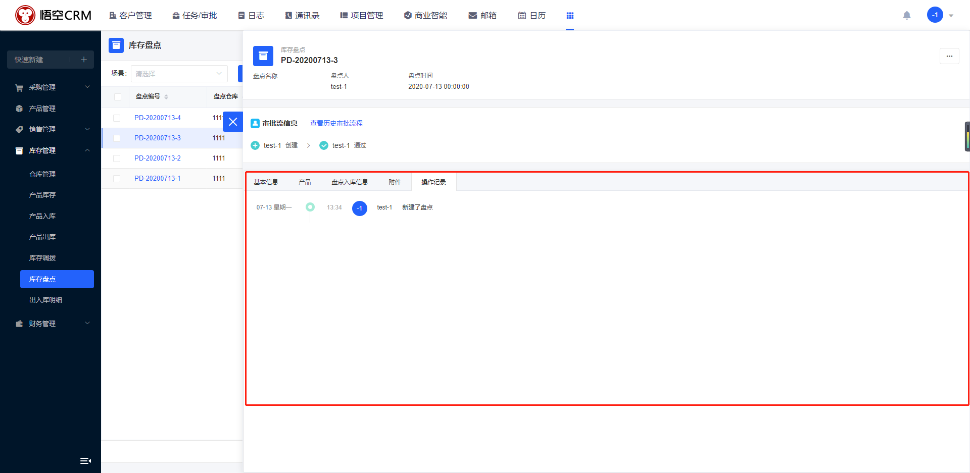This screenshot has height=473, width=970.
Task: Click the test-1 avatar in operation record
Action: click(360, 208)
